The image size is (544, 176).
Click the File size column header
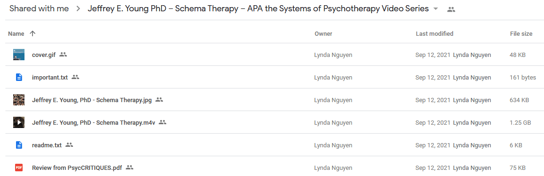[x=521, y=33]
